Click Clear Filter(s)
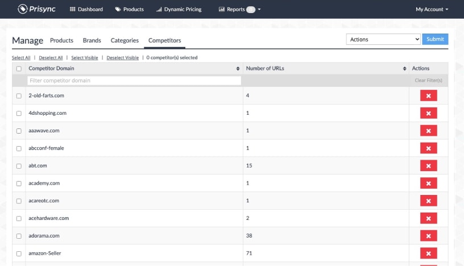Viewport: 464px width, 266px height. [428, 80]
